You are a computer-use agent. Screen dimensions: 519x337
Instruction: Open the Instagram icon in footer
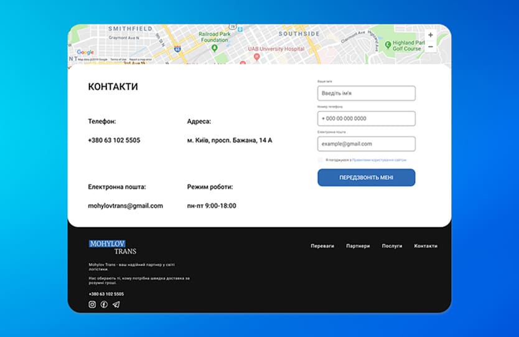pos(92,305)
